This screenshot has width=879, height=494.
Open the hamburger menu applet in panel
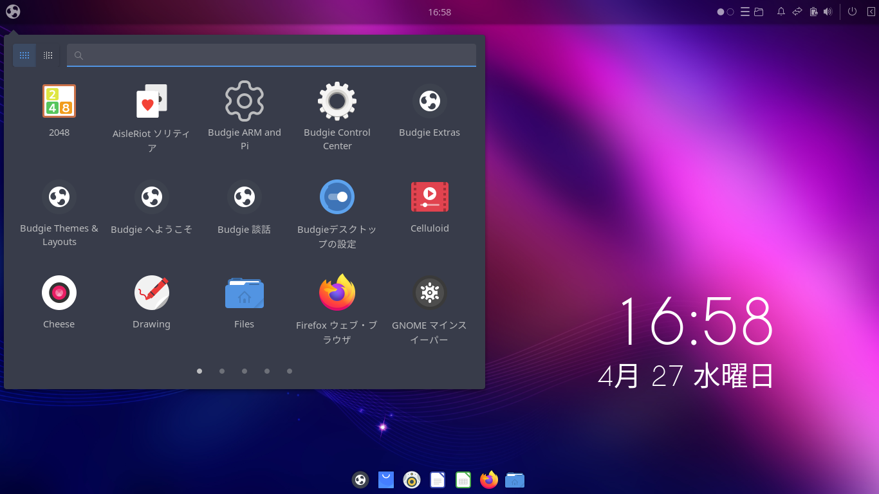tap(745, 12)
